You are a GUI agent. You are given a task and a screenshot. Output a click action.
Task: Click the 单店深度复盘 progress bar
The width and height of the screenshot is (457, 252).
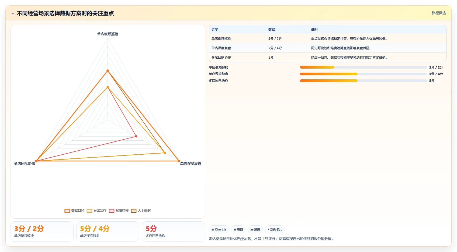click(363, 74)
